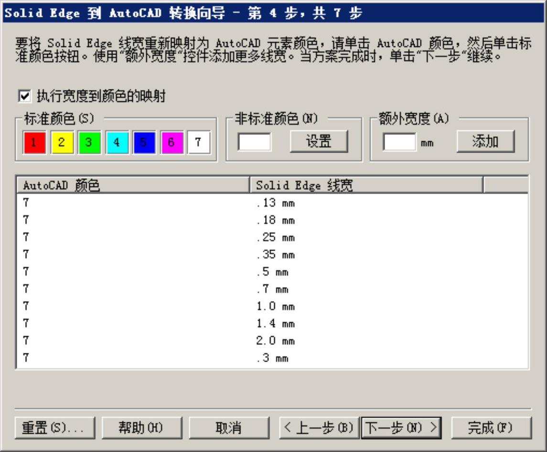Select the .35 mm row
The image size is (547, 452).
point(272,254)
